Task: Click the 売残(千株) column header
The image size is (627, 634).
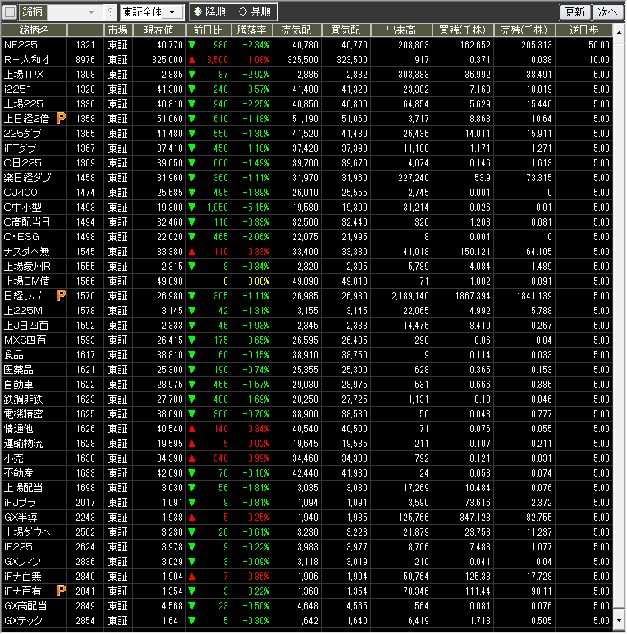Action: tap(524, 30)
